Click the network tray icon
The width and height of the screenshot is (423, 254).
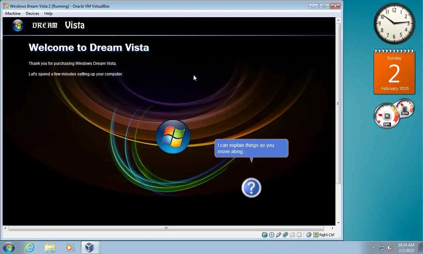382,248
